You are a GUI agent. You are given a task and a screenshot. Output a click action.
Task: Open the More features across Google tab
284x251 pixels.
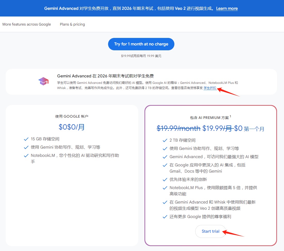pos(27,24)
